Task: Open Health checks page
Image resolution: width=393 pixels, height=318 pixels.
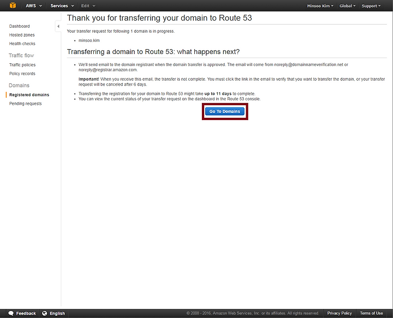Action: coord(22,44)
